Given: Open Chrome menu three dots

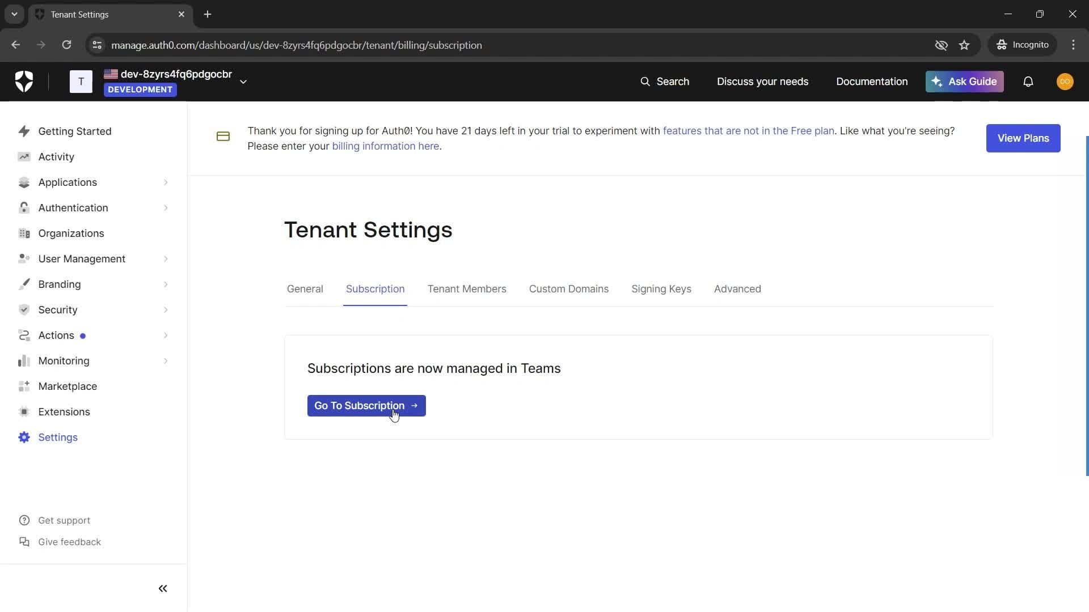Looking at the screenshot, I should click(x=1073, y=45).
